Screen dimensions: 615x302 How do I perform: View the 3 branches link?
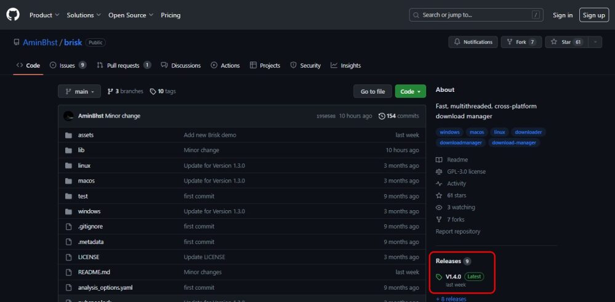pos(125,91)
